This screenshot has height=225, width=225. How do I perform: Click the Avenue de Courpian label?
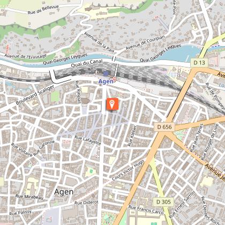point(145,43)
